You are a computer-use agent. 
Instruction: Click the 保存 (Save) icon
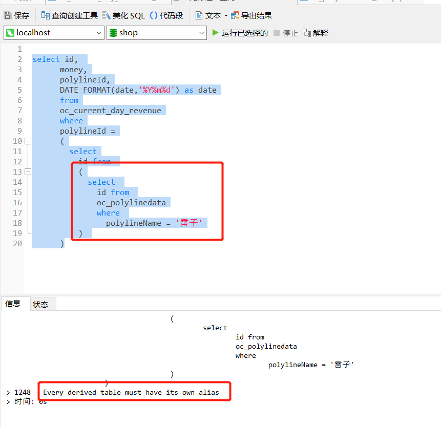pyautogui.click(x=9, y=15)
